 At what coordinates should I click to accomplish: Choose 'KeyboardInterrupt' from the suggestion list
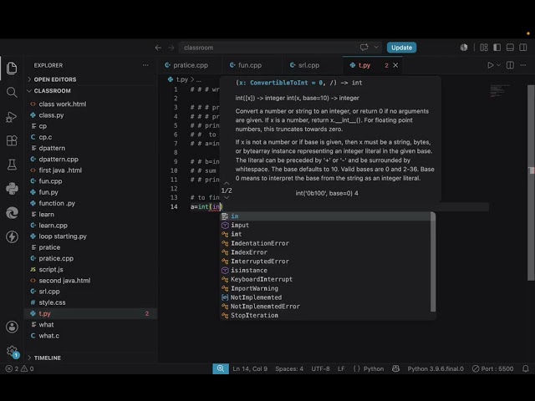pos(326,279)
